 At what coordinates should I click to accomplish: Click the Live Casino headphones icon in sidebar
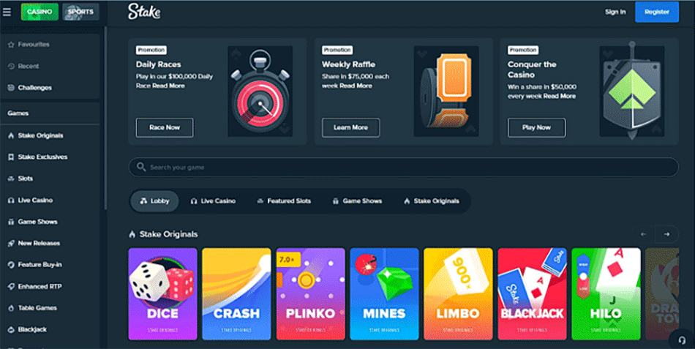11,200
